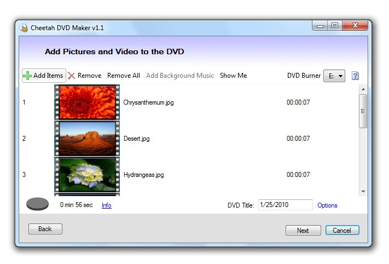Select the Chrysanthemum.jpg thumbnail
Image resolution: width=389 pixels, height=264 pixels.
[x=87, y=102]
